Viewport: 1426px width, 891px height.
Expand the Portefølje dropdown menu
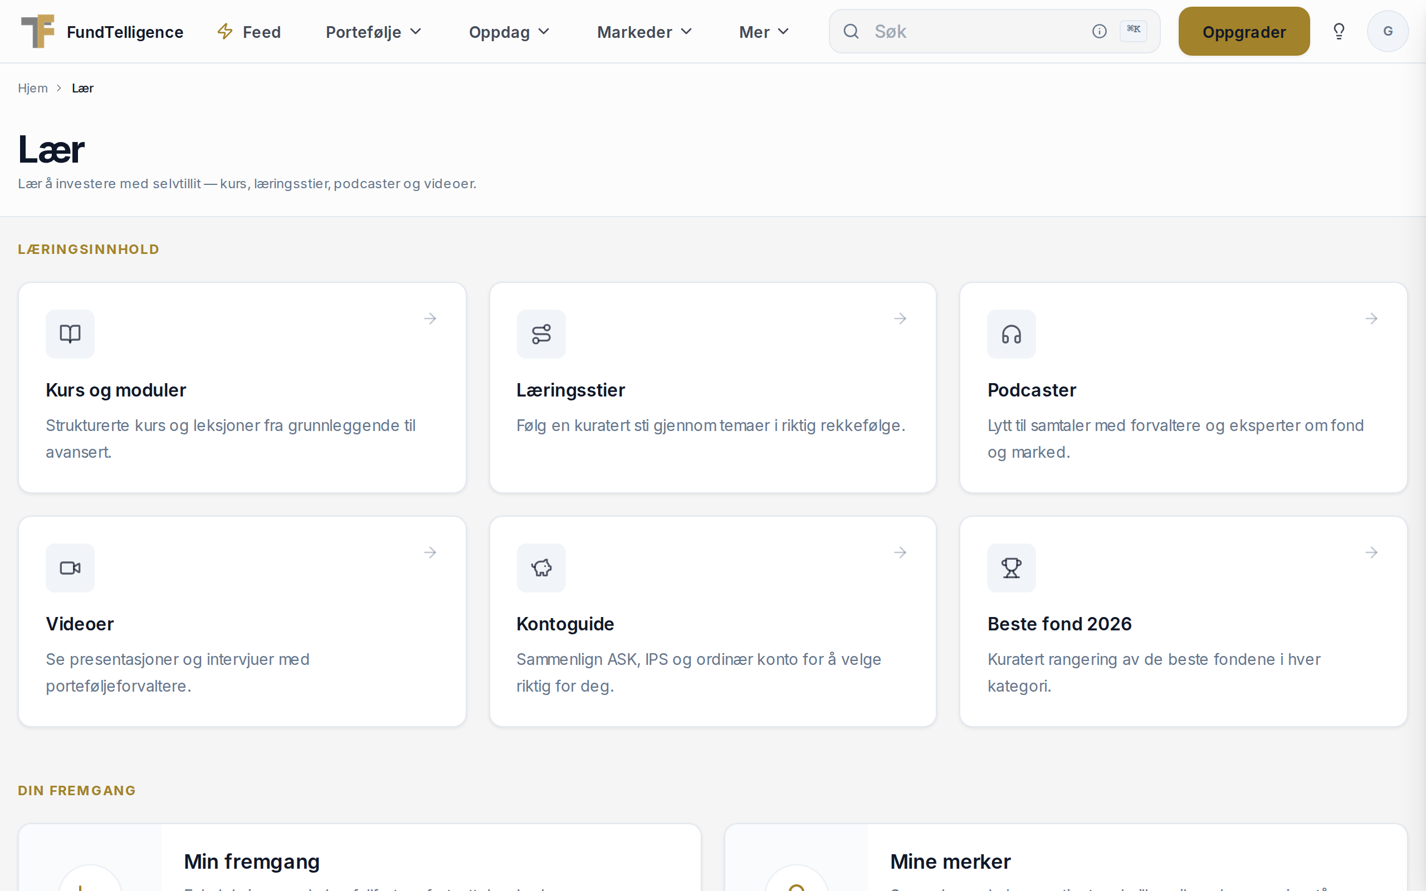pyautogui.click(x=374, y=32)
